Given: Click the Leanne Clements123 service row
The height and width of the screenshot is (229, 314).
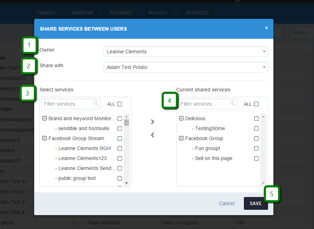Looking at the screenshot, I should [x=82, y=158].
